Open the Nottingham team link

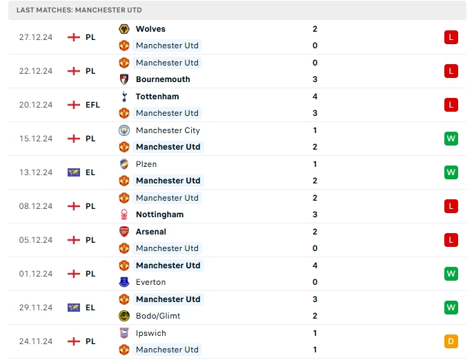pyautogui.click(x=159, y=214)
